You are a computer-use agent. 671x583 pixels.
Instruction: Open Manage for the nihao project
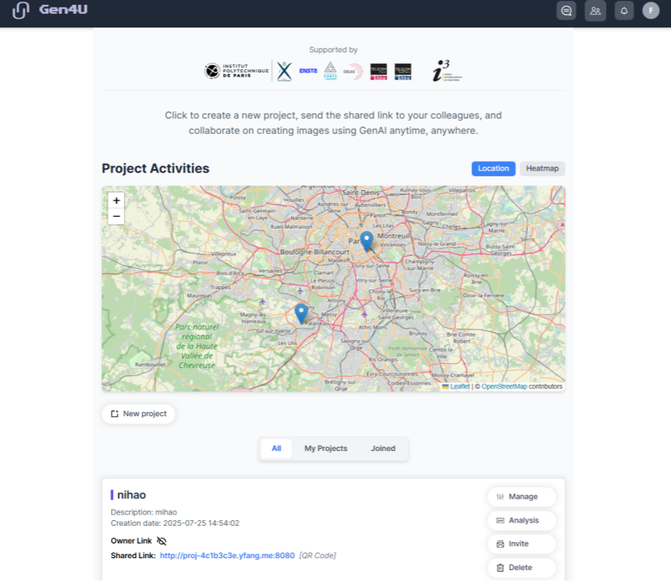pos(522,497)
